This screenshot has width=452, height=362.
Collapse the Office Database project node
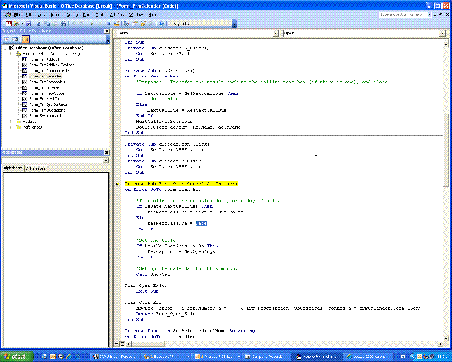pyautogui.click(x=5, y=48)
